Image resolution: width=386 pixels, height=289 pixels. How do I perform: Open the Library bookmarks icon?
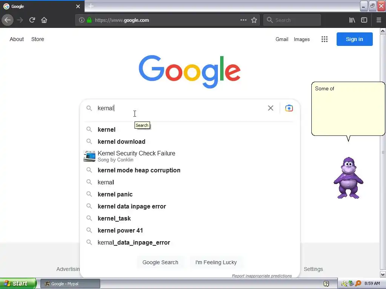tap(352, 20)
